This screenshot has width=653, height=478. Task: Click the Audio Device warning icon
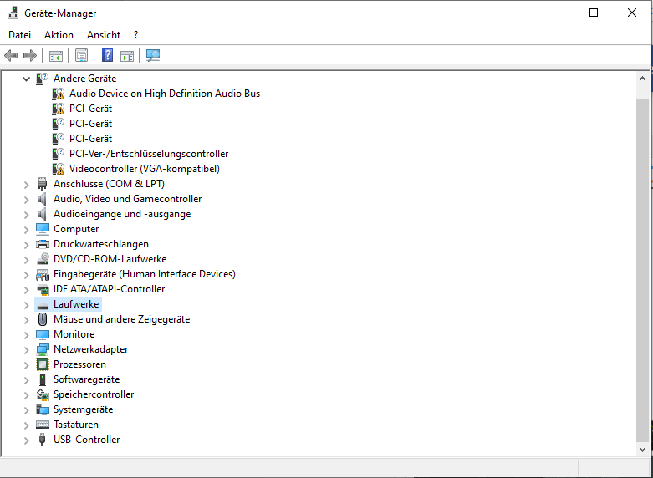click(x=59, y=94)
